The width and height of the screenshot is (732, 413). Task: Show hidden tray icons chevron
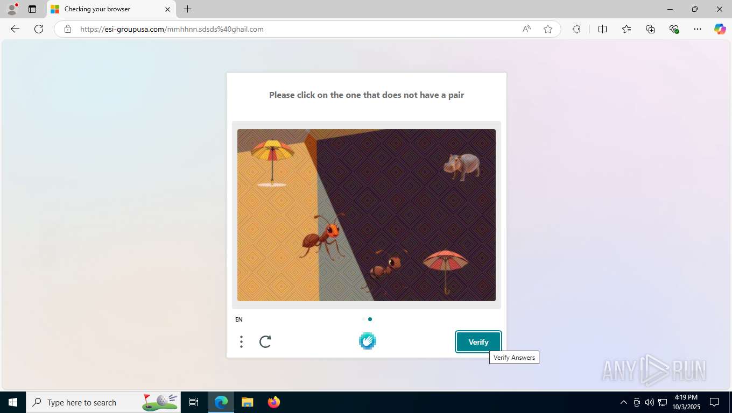pos(623,402)
